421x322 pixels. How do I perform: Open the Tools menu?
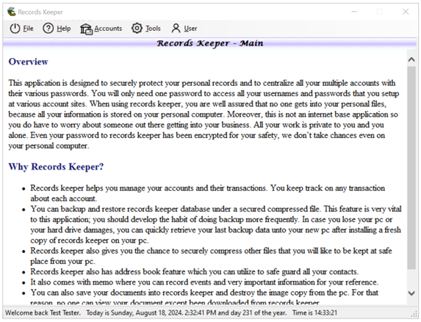(153, 29)
